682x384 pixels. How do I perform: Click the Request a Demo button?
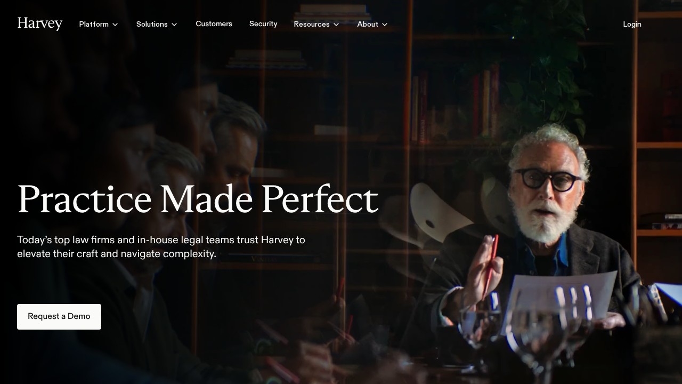pyautogui.click(x=59, y=317)
